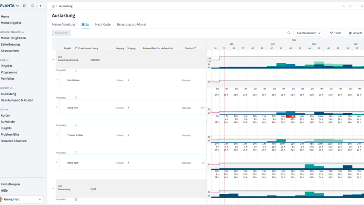
Task: Open the Filter button
Action: coord(335,33)
